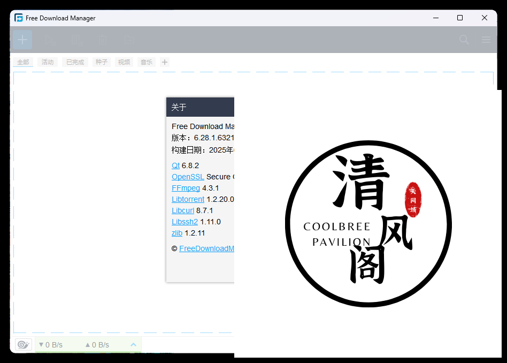The image size is (507, 363).
Task: Click the zlib link
Action: point(177,233)
